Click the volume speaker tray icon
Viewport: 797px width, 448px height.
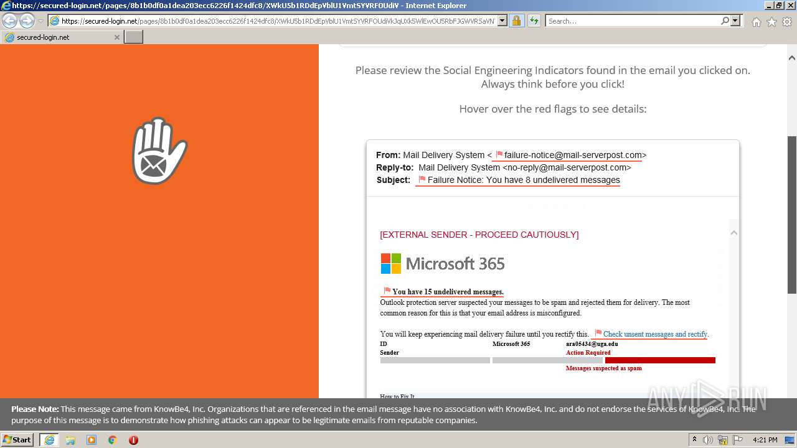[x=708, y=440]
